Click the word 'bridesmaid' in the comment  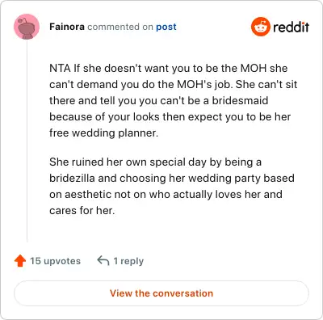[240, 100]
